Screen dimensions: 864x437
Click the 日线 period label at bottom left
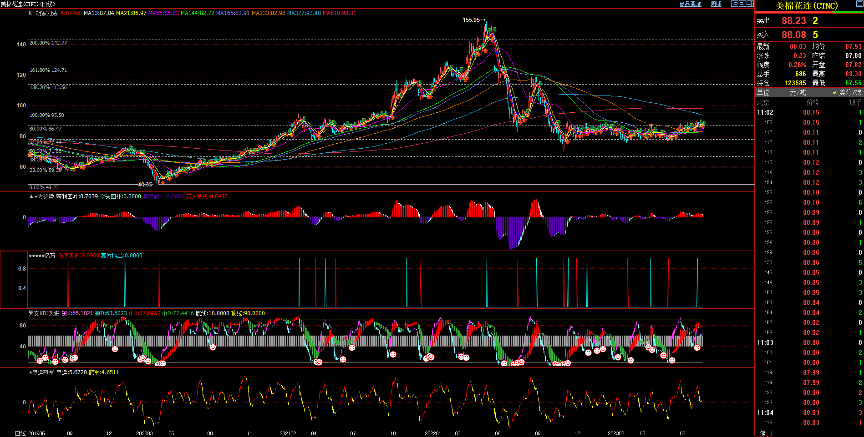point(20,433)
